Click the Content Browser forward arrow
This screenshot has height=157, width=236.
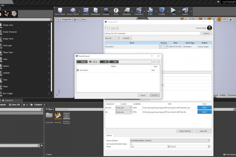coord(27,105)
